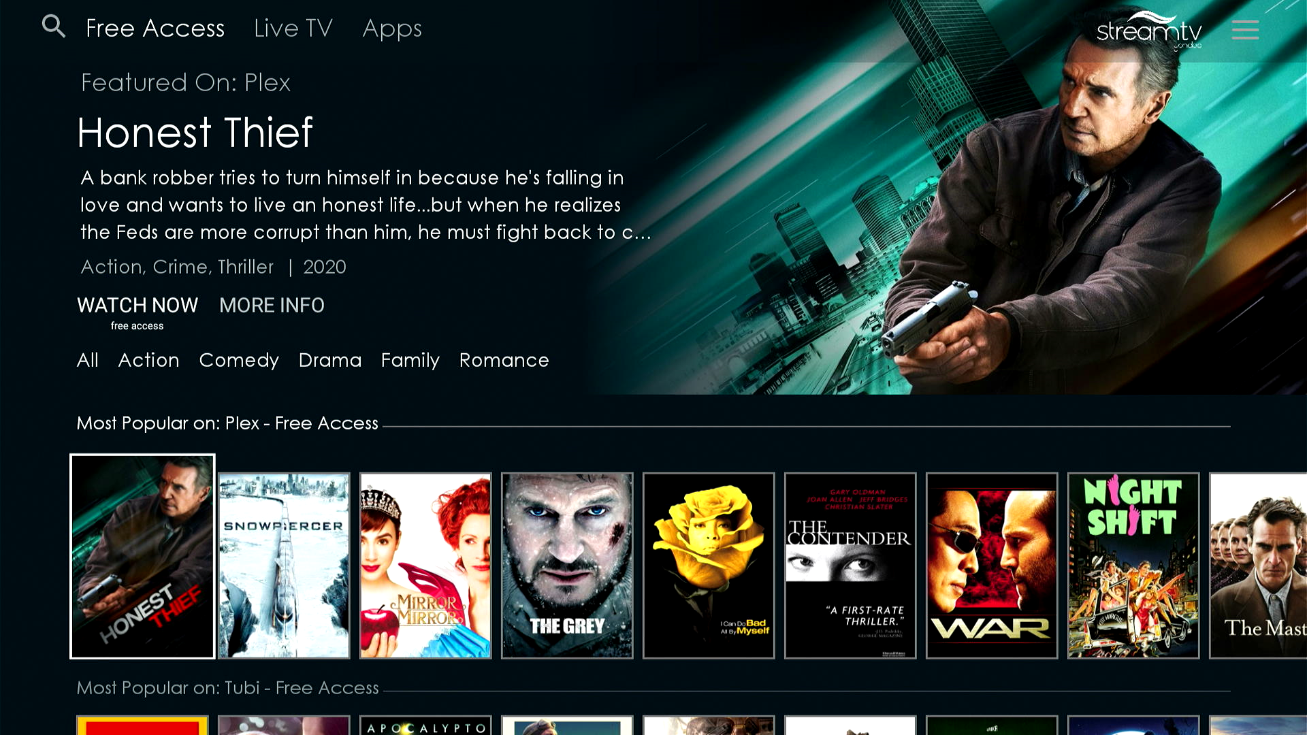Viewport: 1307px width, 735px height.
Task: Open the Night Shift poster
Action: click(1133, 566)
